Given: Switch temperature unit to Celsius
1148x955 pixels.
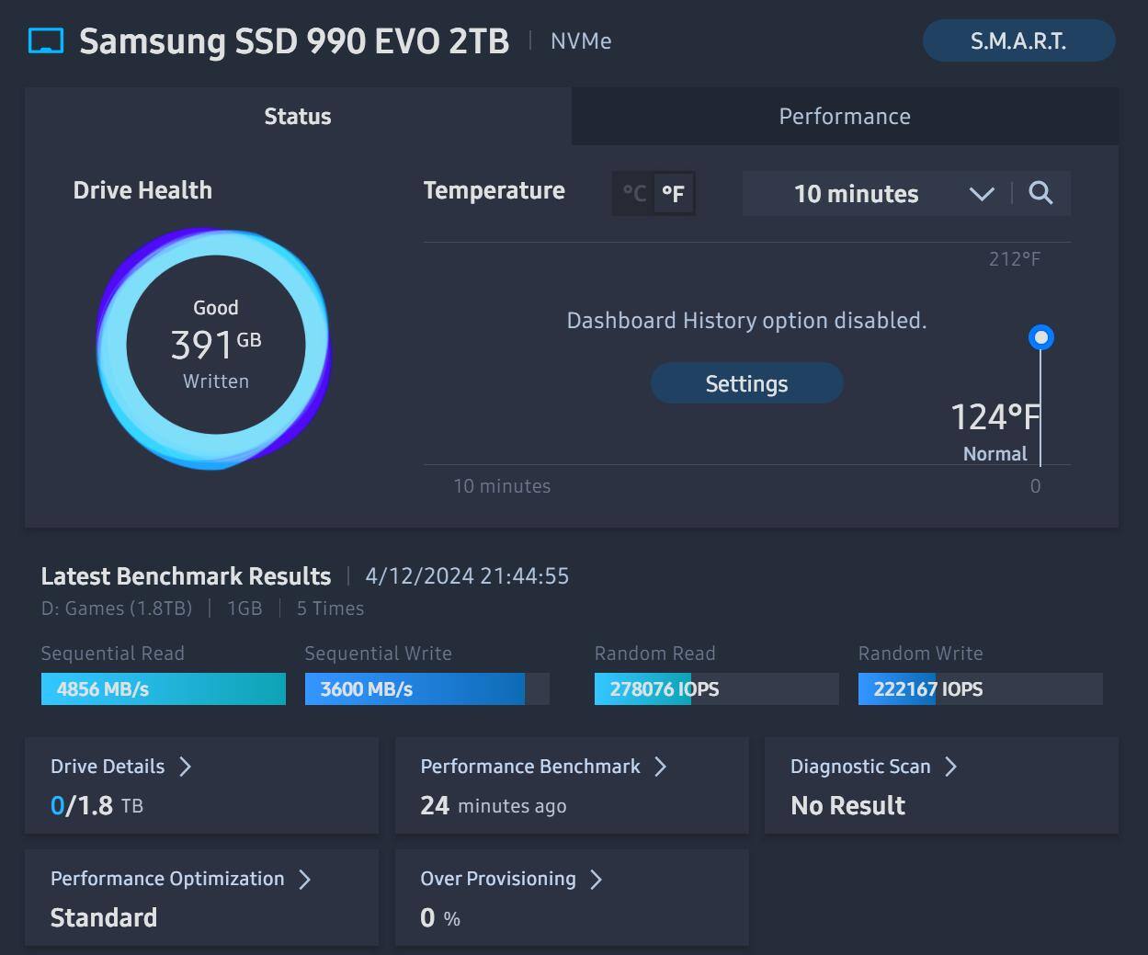Looking at the screenshot, I should pyautogui.click(x=634, y=194).
